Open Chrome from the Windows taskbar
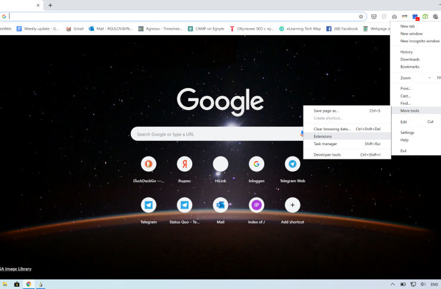Image resolution: width=441 pixels, height=289 pixels. (29, 284)
